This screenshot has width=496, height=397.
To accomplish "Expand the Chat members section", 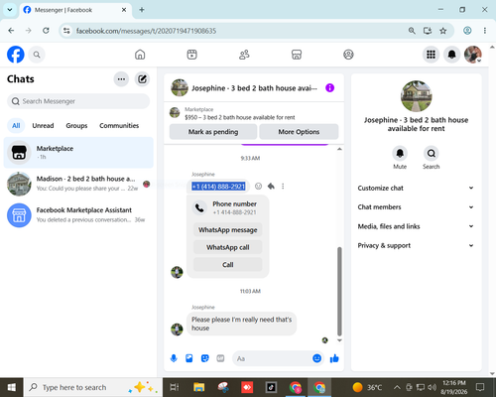I will pyautogui.click(x=416, y=207).
